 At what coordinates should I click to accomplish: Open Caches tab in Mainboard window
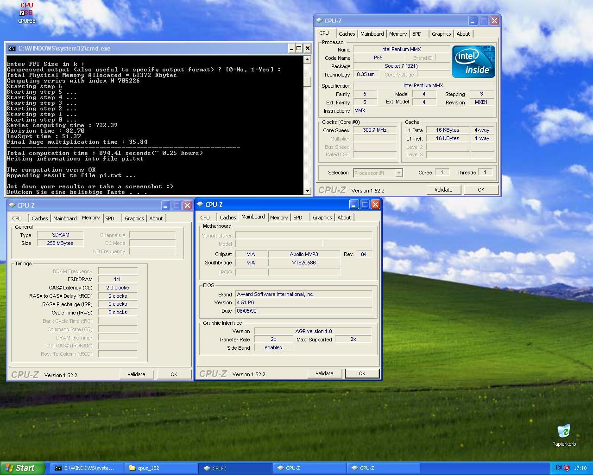click(227, 218)
